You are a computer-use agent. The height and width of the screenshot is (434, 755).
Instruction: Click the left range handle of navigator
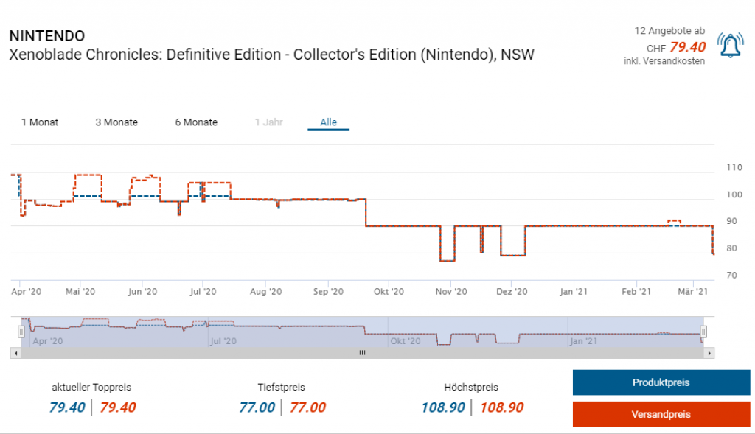[21, 332]
